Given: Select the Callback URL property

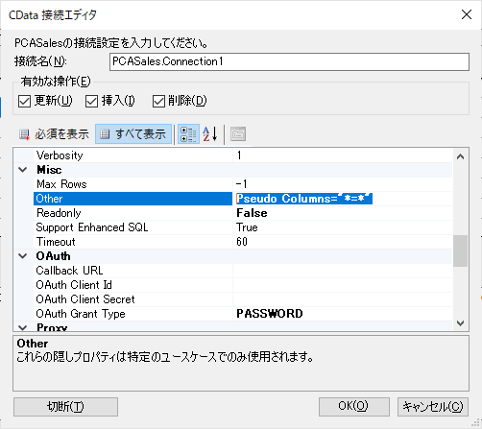Looking at the screenshot, I should 133,271.
